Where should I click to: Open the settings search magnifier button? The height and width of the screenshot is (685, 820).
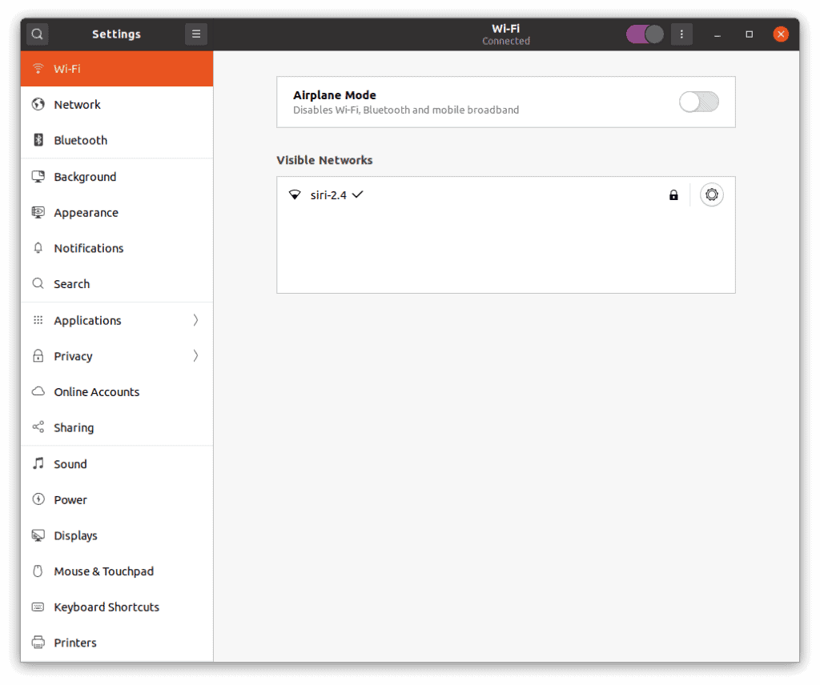[x=37, y=34]
